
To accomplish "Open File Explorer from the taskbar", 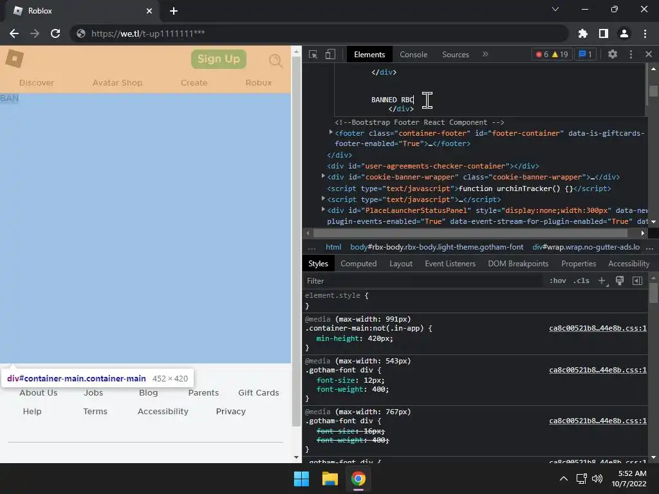I will coord(330,479).
